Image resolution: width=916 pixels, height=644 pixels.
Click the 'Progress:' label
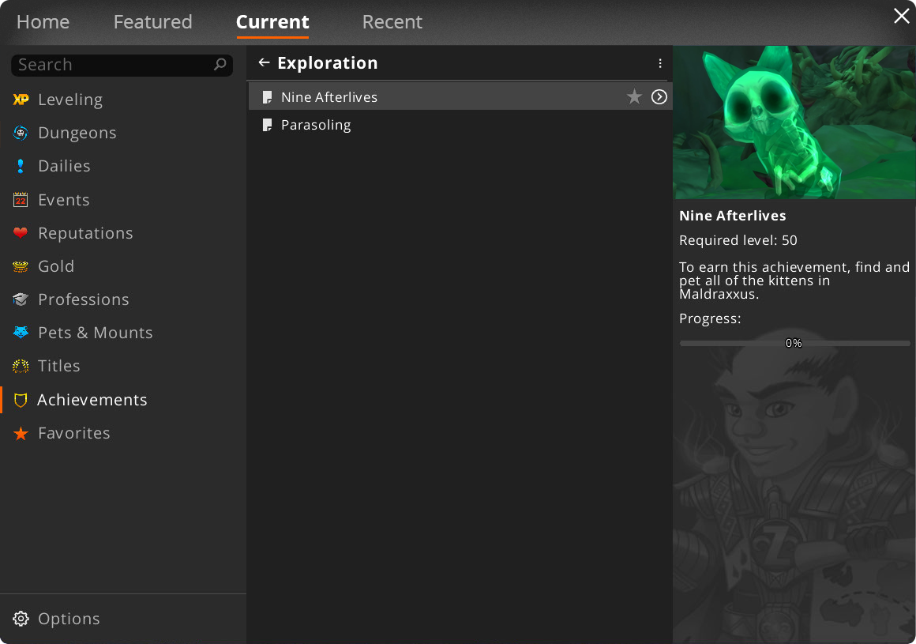710,319
